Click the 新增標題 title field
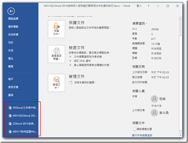Viewport: 188px width, 143px height. pyautogui.click(x=156, y=48)
